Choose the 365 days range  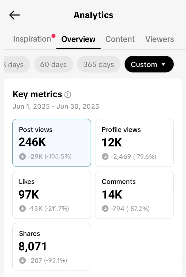tap(99, 64)
